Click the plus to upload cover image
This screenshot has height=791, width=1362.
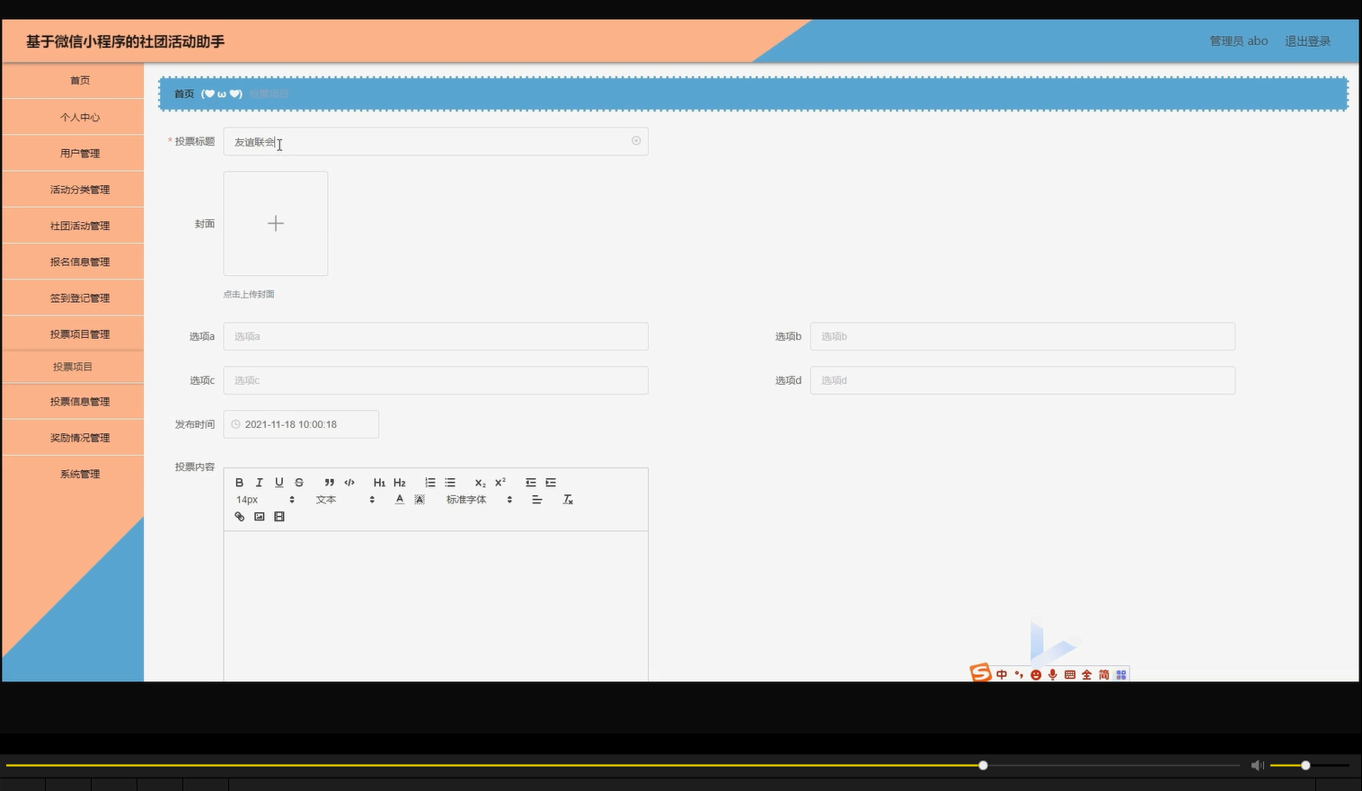click(276, 224)
